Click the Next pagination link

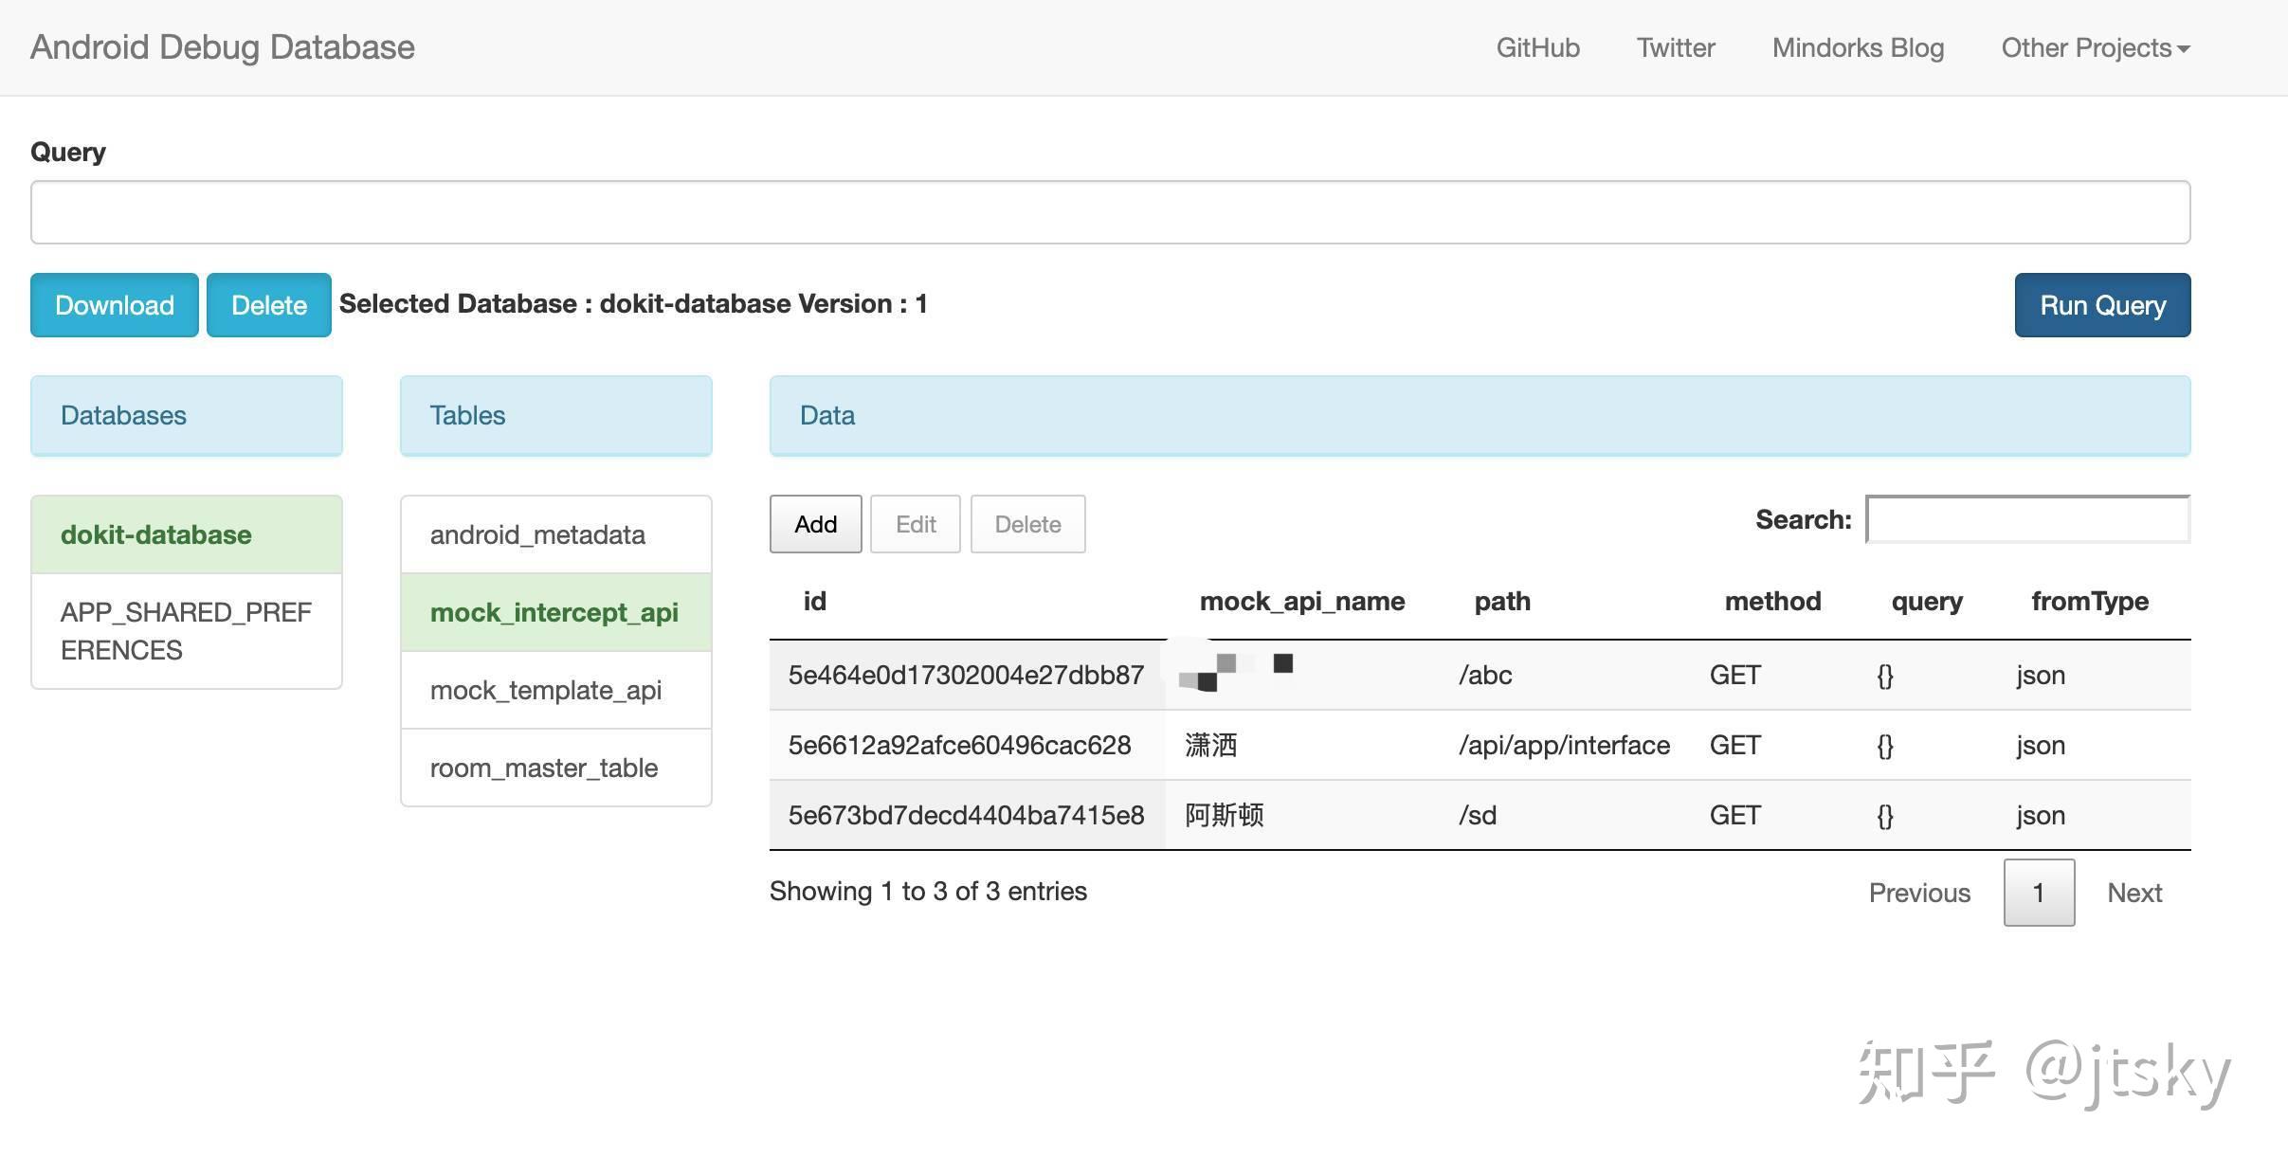tap(2134, 893)
